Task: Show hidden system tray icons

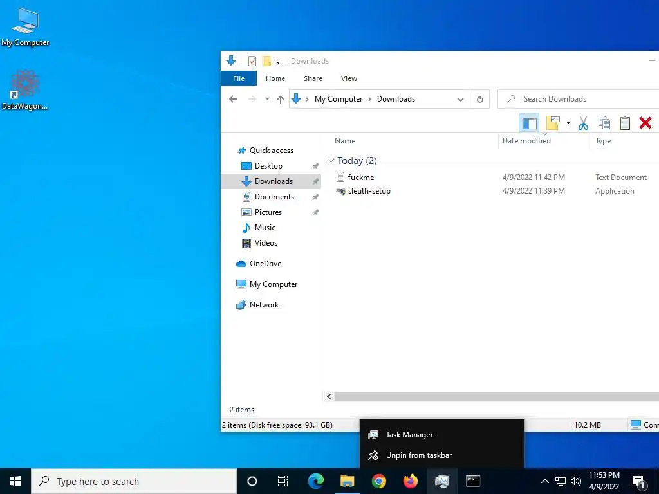Action: click(544, 481)
